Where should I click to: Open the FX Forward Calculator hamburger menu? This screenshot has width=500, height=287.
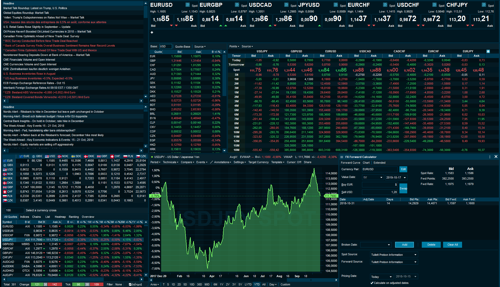[x=342, y=157]
